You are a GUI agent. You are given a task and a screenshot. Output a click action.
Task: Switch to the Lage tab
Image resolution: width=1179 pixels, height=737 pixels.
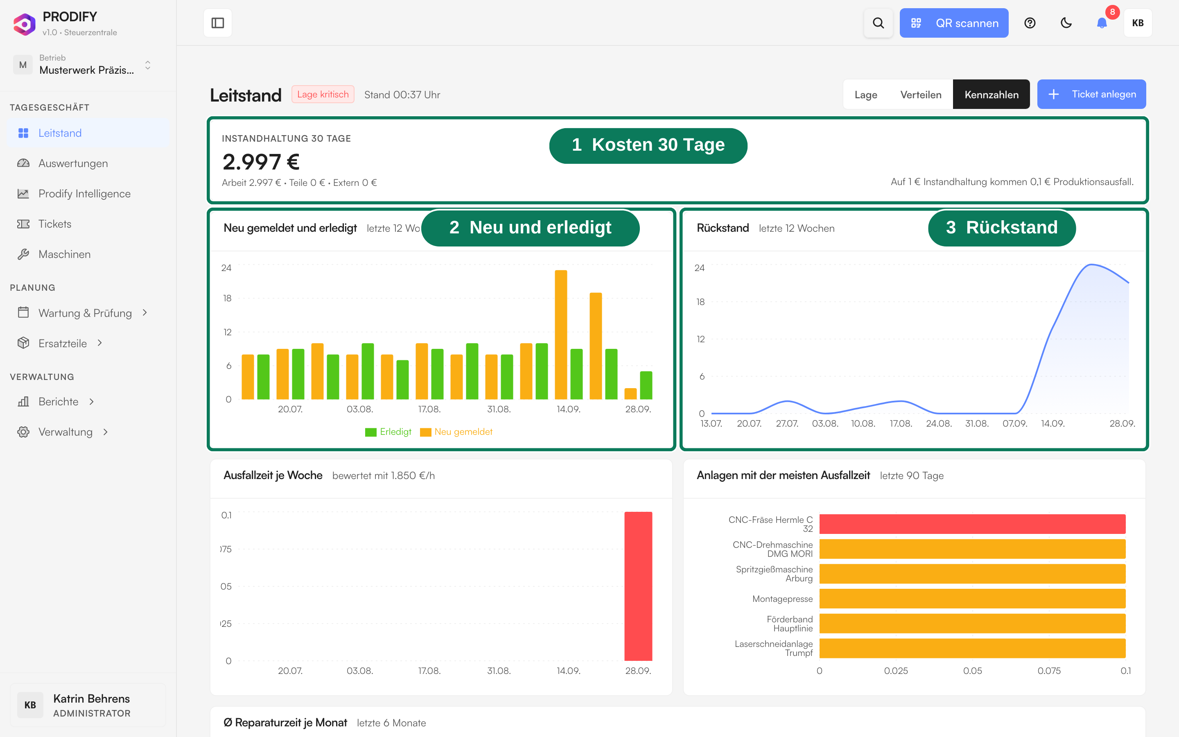click(866, 95)
